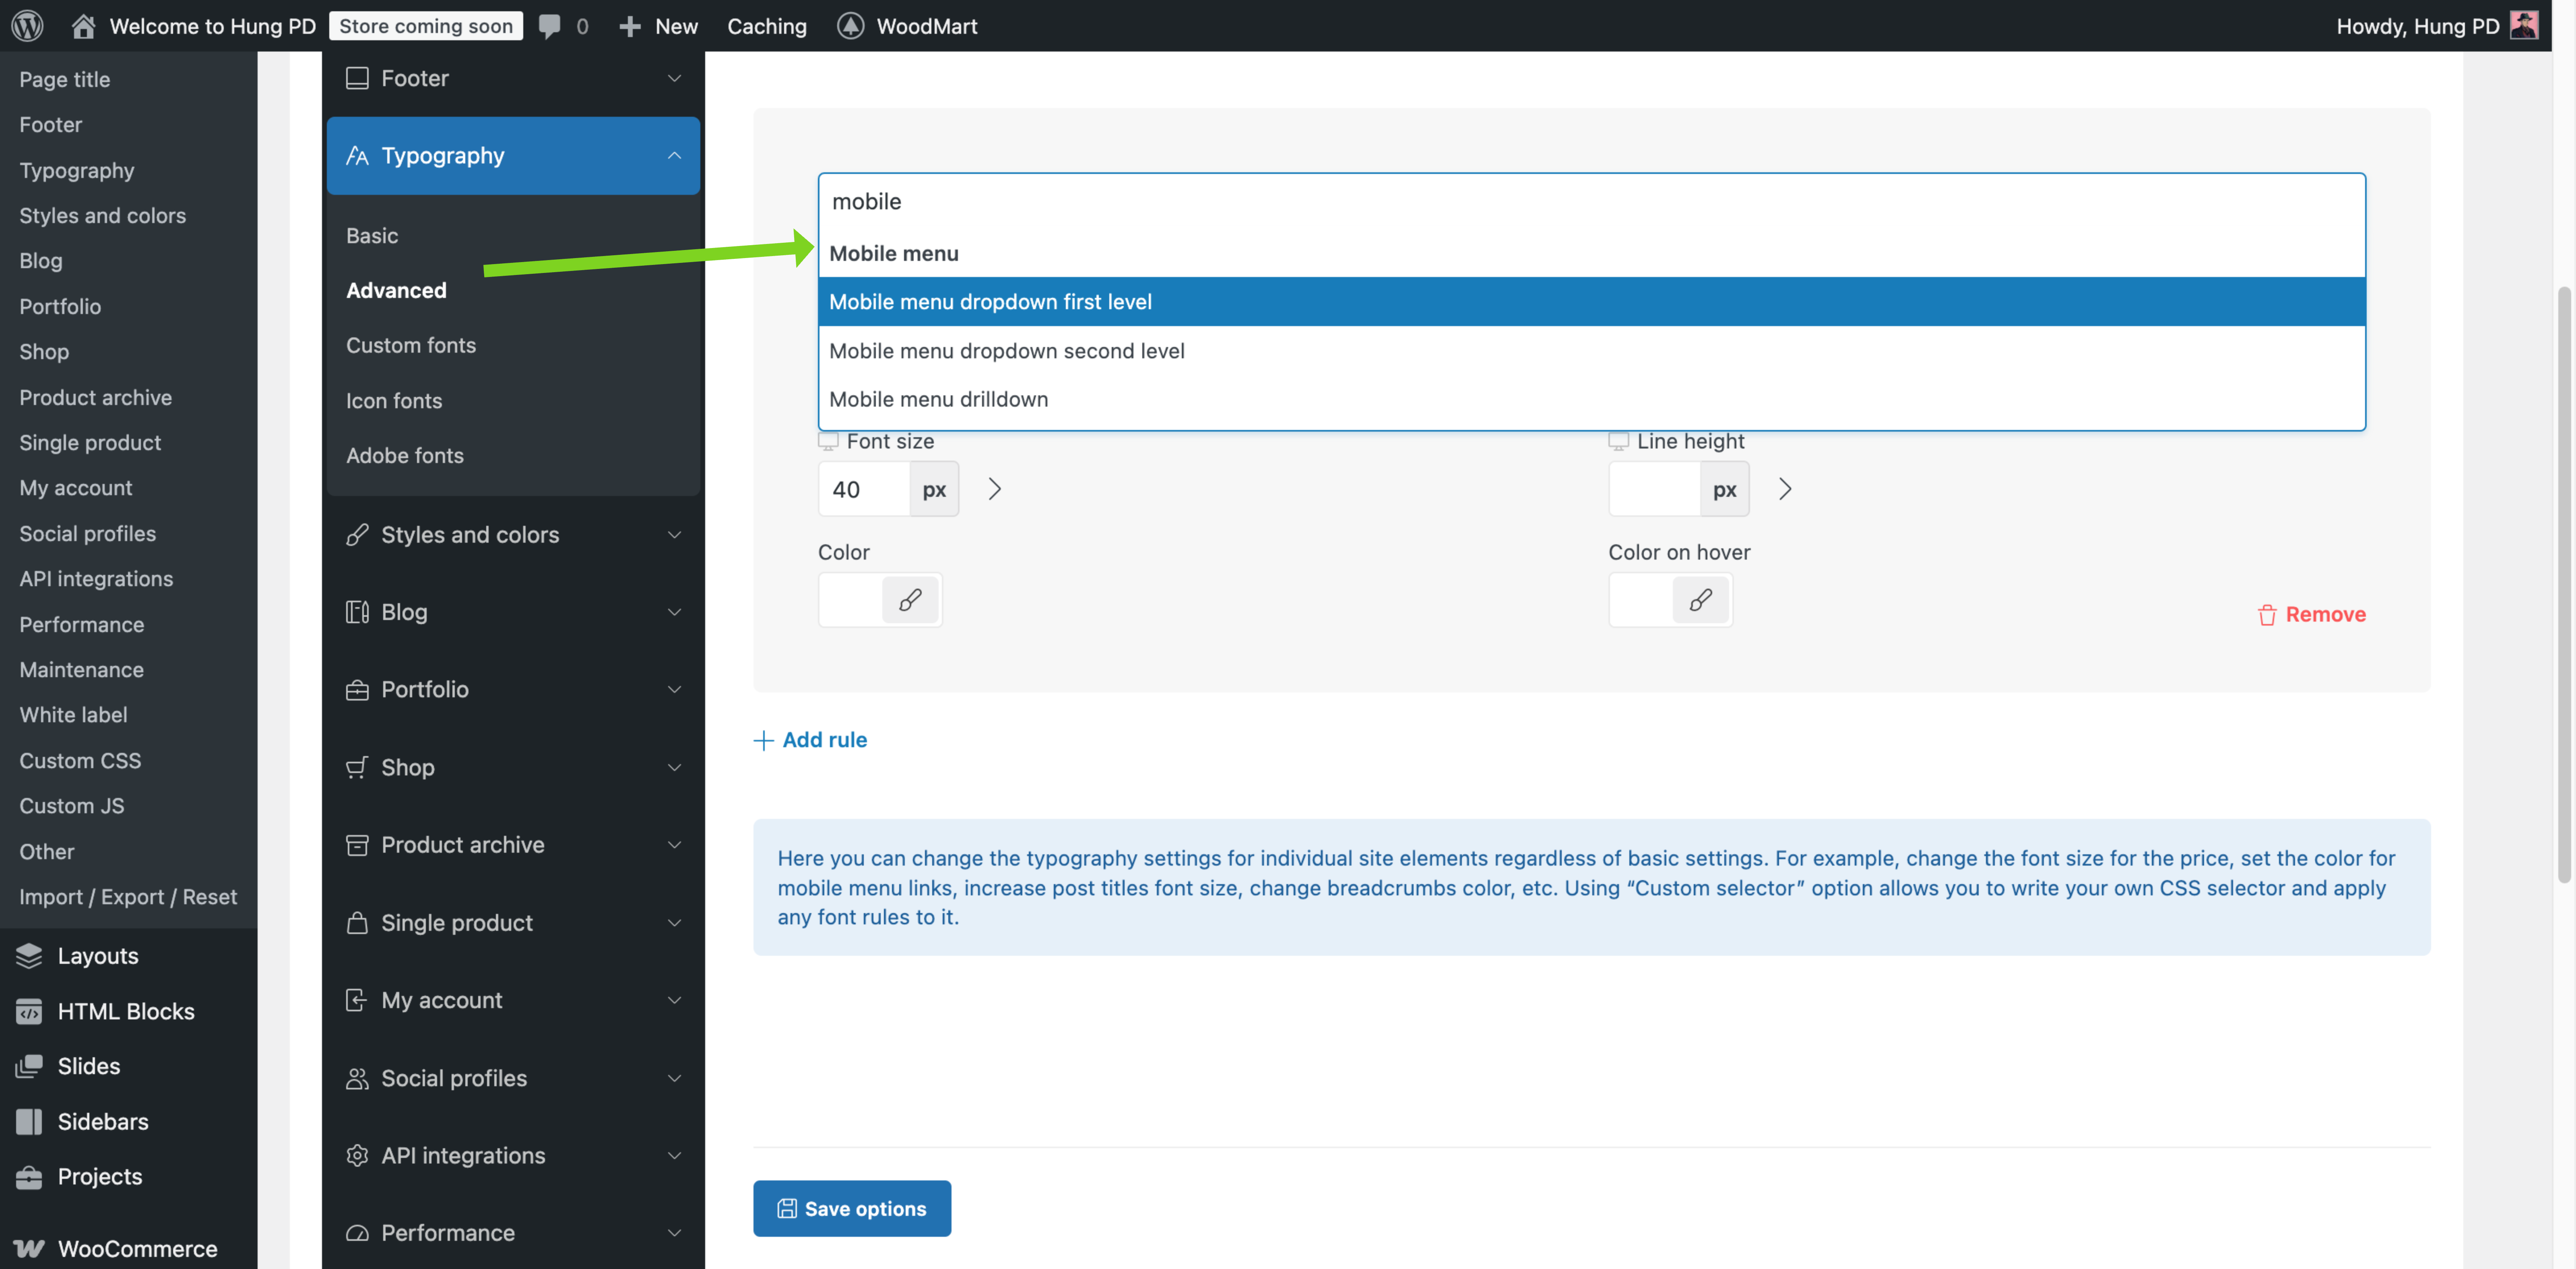
Task: Click the Typography font icon
Action: 357,155
